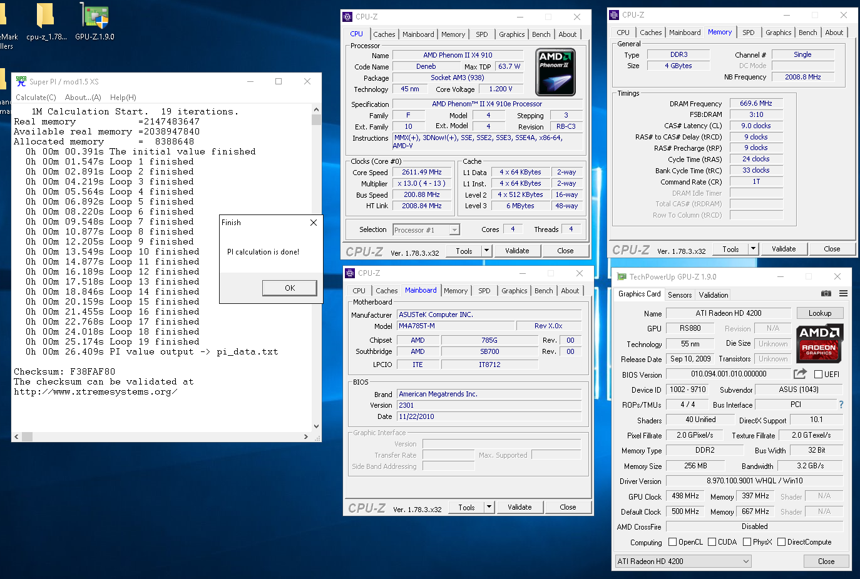Click the CPU-Z title icon in the Mainboard window

click(x=350, y=273)
